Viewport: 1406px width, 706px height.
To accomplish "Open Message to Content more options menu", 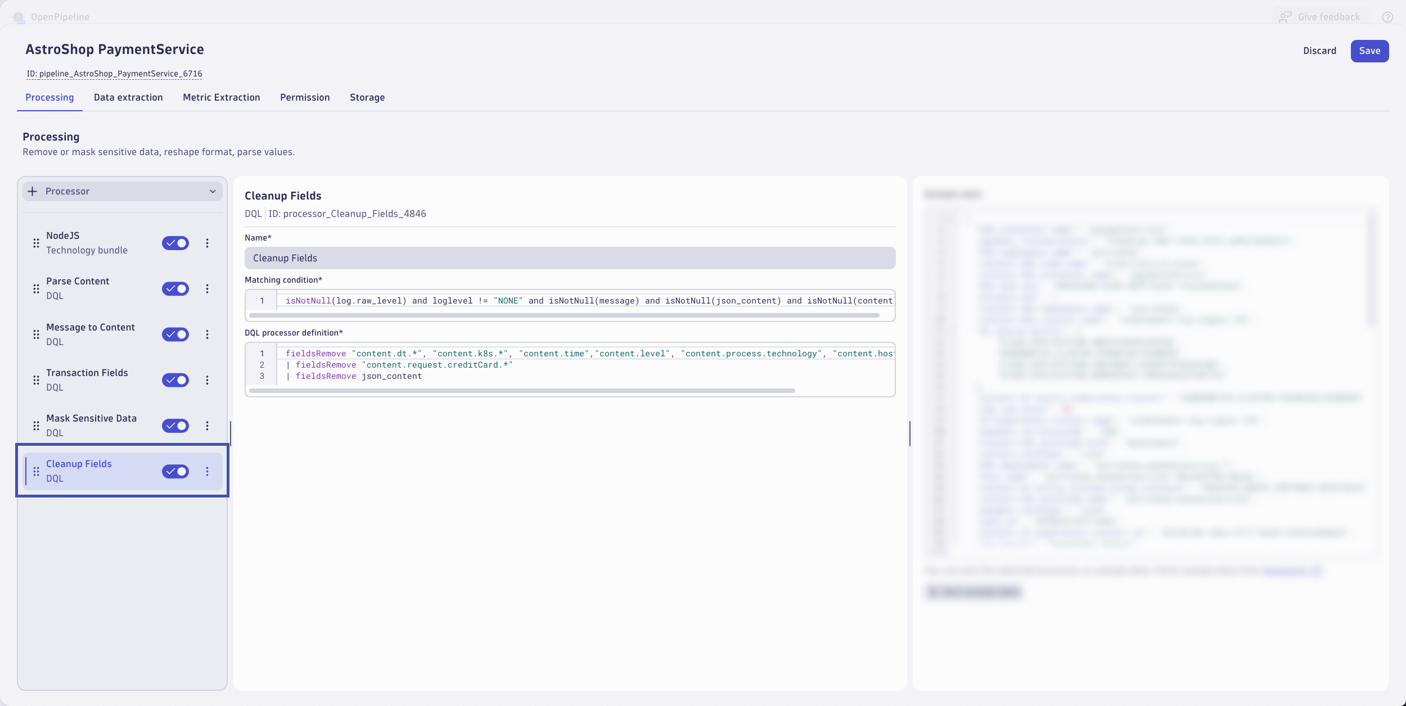I will click(207, 334).
